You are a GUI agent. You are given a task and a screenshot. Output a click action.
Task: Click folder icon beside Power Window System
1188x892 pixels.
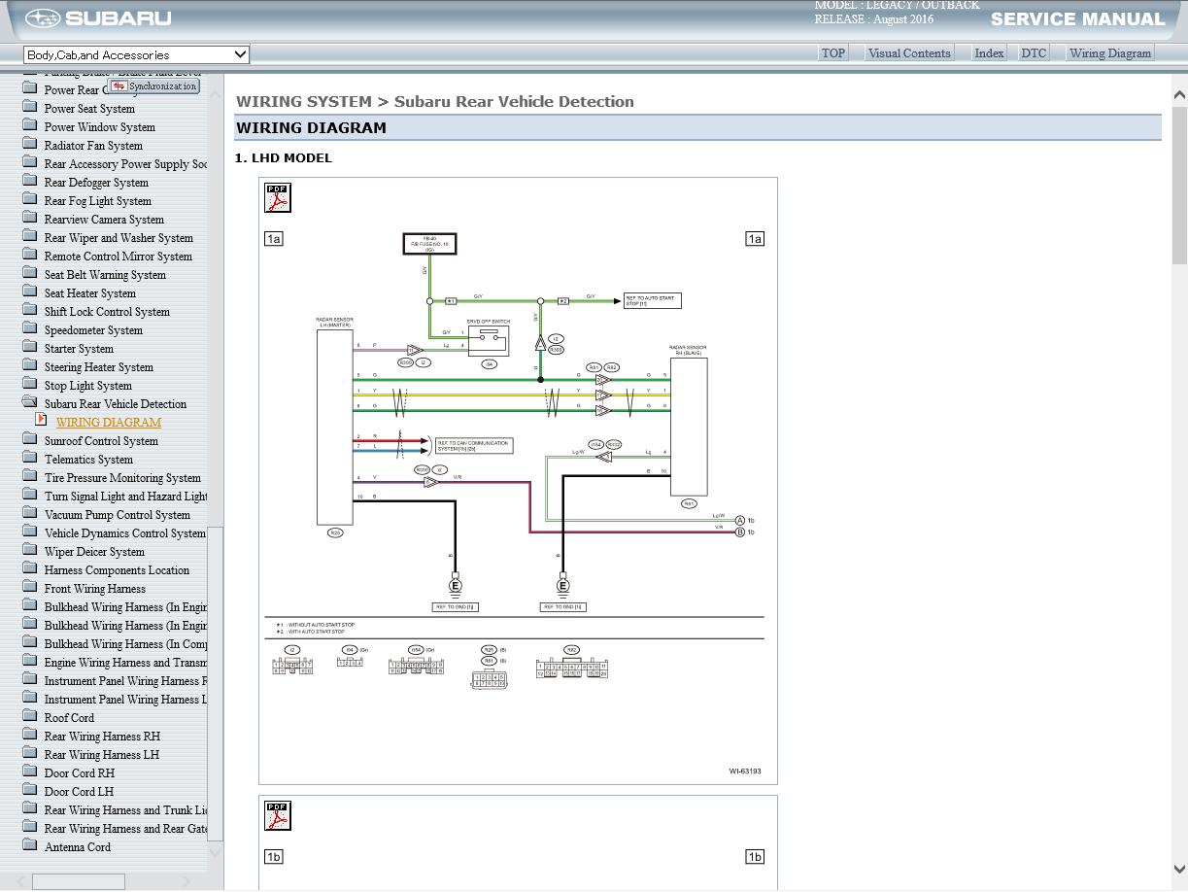click(x=29, y=126)
